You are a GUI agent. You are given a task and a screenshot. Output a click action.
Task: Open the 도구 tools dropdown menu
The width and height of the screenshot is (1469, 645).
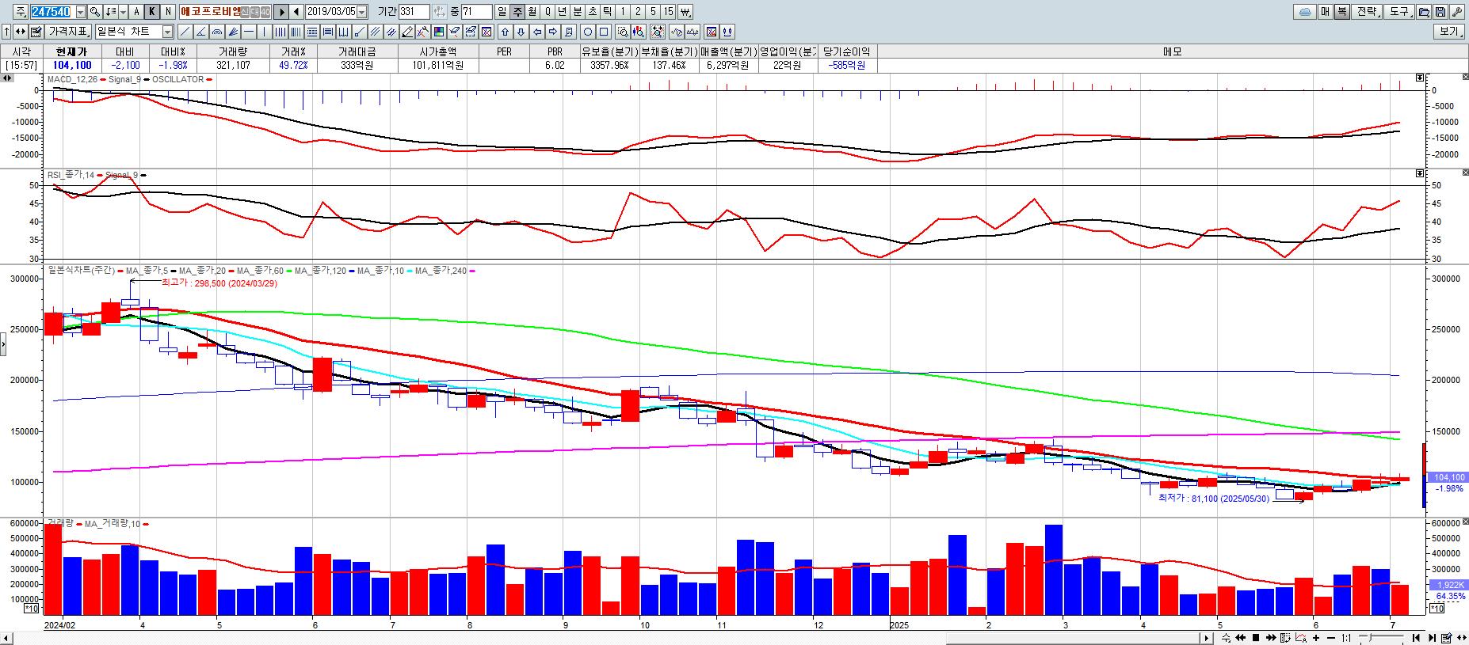1398,12
